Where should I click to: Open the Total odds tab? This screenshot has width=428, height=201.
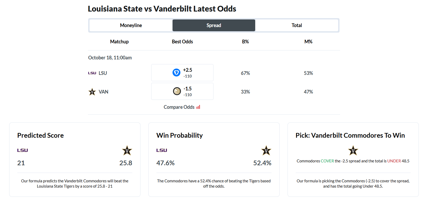pyautogui.click(x=297, y=25)
